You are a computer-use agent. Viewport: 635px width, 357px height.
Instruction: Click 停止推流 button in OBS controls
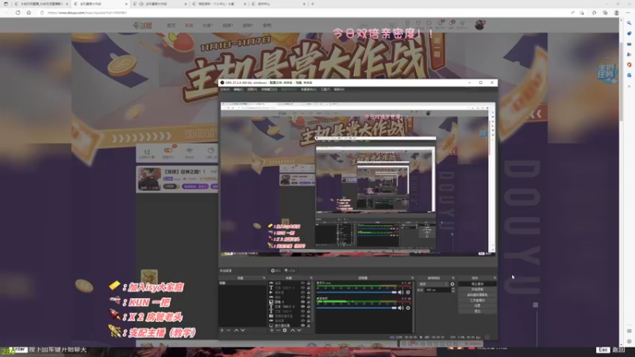pyautogui.click(x=477, y=284)
